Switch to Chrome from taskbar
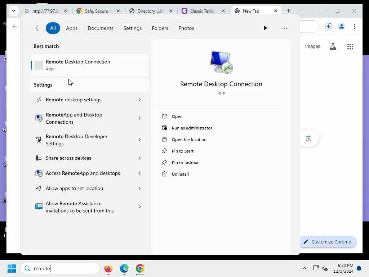The width and height of the screenshot is (369, 277). (x=140, y=268)
